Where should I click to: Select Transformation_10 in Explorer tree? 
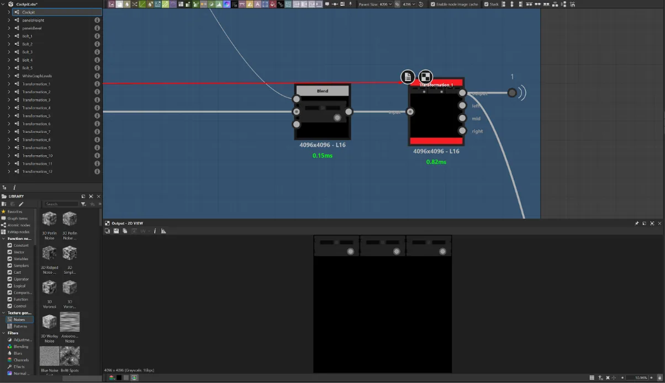pos(37,156)
